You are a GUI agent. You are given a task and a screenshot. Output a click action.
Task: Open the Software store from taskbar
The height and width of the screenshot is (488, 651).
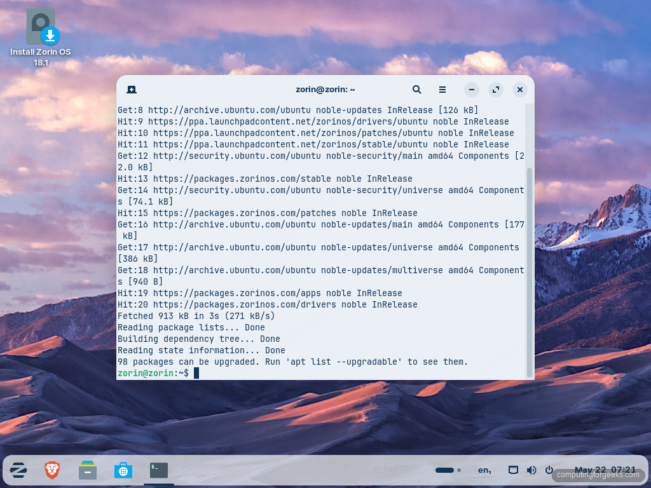pos(123,470)
